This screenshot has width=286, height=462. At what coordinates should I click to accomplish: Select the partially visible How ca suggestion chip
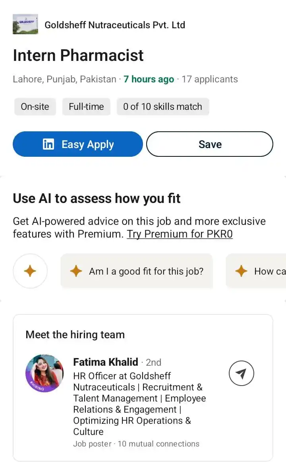point(256,271)
